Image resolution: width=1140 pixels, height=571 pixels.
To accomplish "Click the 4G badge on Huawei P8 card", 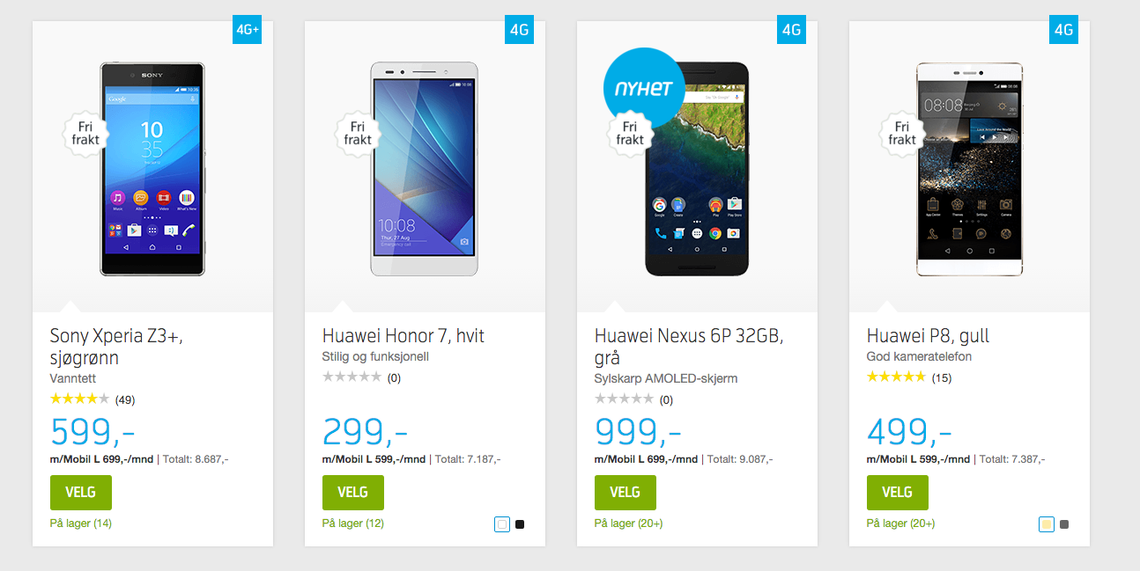I will [x=1063, y=29].
